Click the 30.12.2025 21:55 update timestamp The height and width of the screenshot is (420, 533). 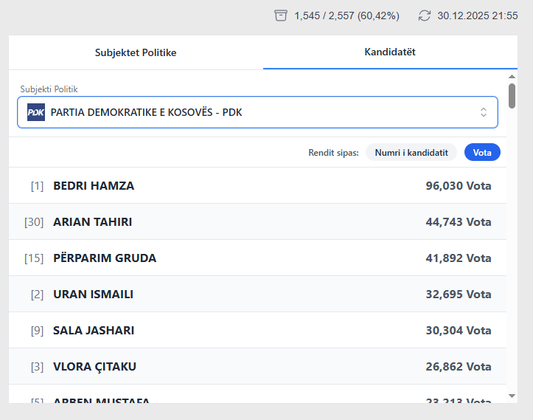click(x=477, y=16)
